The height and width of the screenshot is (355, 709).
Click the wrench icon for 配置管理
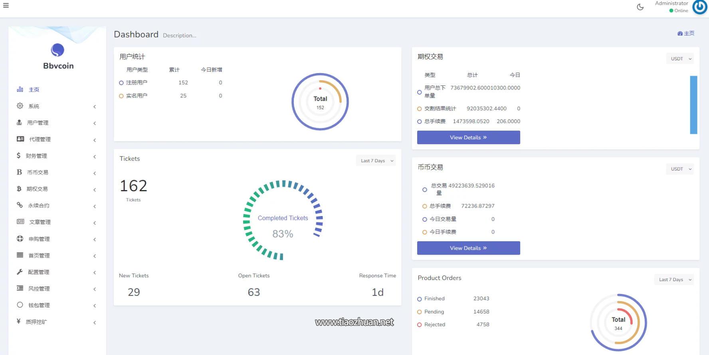20,272
